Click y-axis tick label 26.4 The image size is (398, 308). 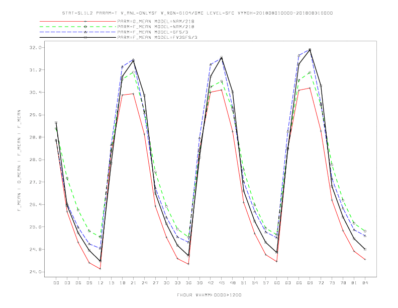35,204
